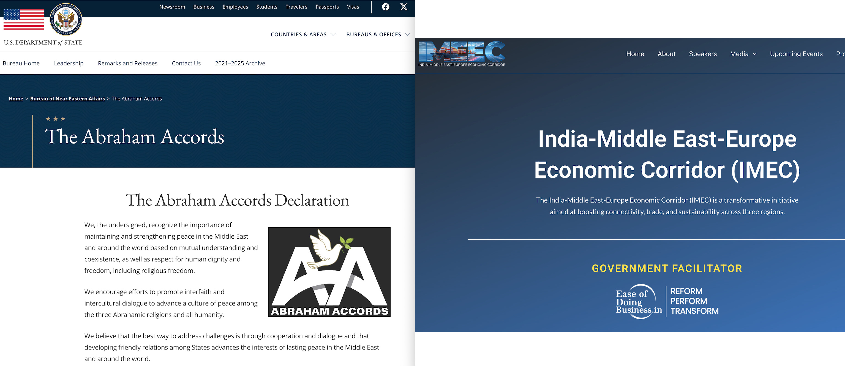Click Contact Us in bureau navigation
This screenshot has height=366, width=845.
point(186,63)
